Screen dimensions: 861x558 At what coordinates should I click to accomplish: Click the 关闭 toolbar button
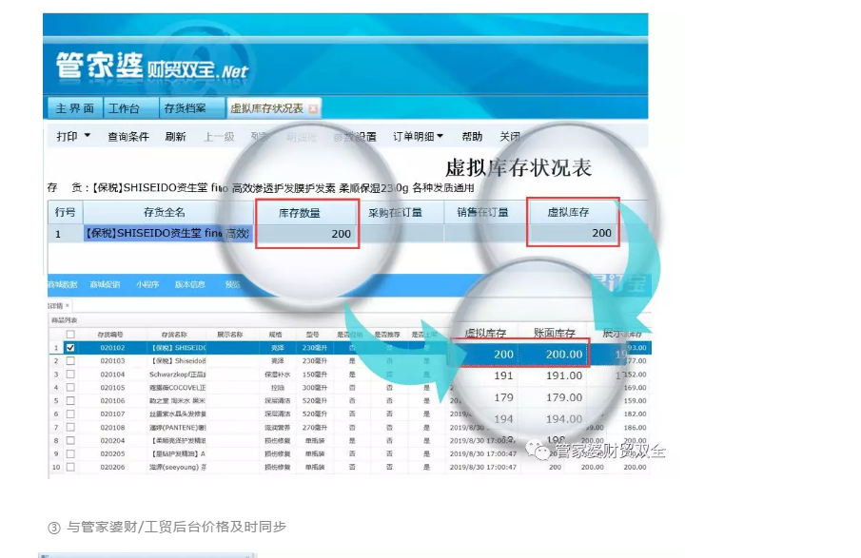[510, 137]
